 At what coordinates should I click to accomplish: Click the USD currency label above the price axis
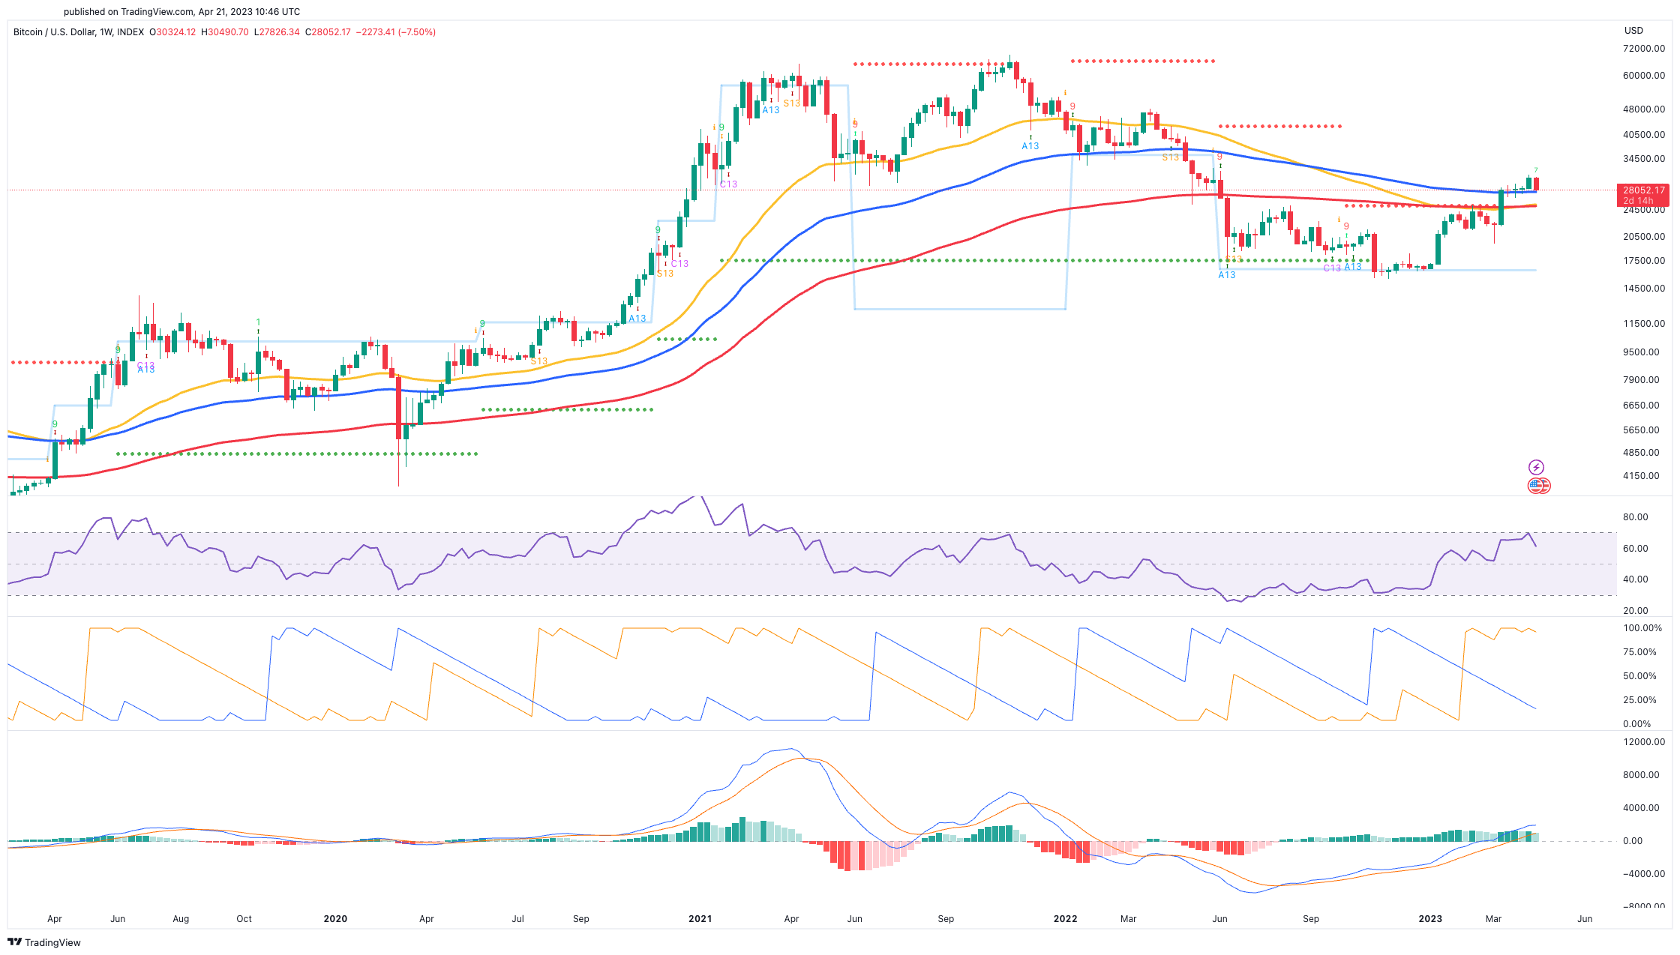pos(1633,31)
